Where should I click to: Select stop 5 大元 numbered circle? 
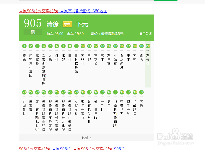coord(50,46)
